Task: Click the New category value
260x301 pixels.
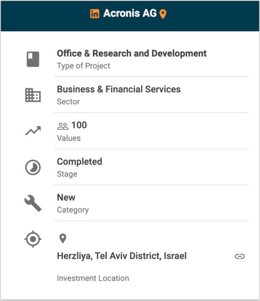Action: coord(66,197)
